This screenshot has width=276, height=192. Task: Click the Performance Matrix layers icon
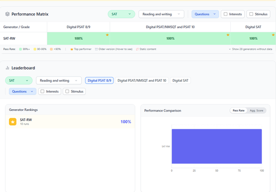[x=7, y=14]
